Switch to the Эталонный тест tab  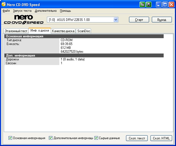click(16, 31)
